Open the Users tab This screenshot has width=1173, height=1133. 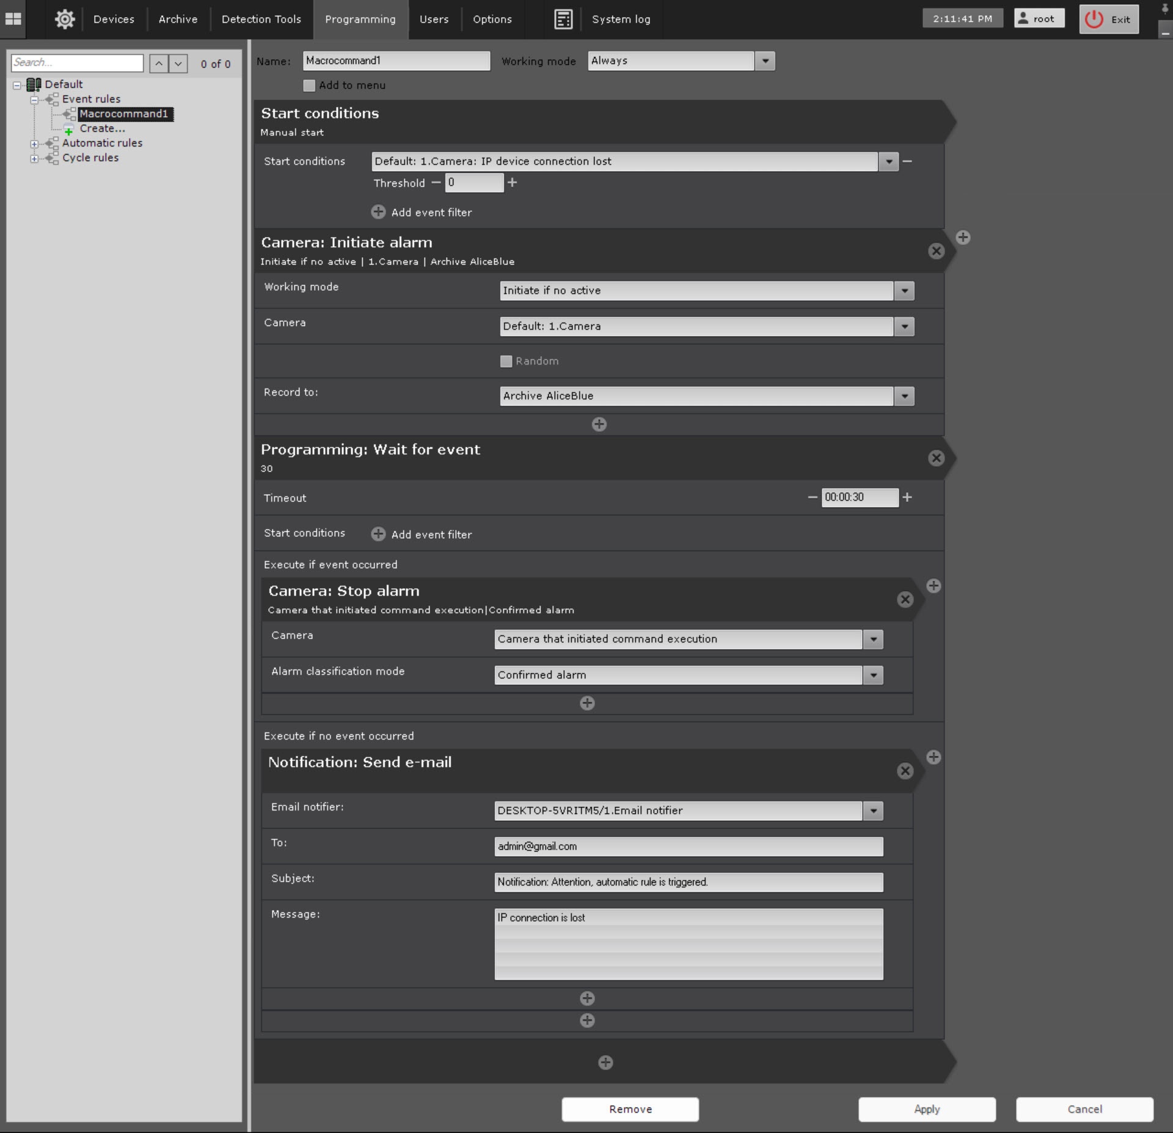click(434, 19)
